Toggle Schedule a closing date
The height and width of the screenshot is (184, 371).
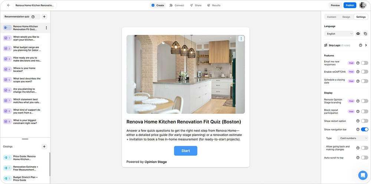[x=364, y=81]
